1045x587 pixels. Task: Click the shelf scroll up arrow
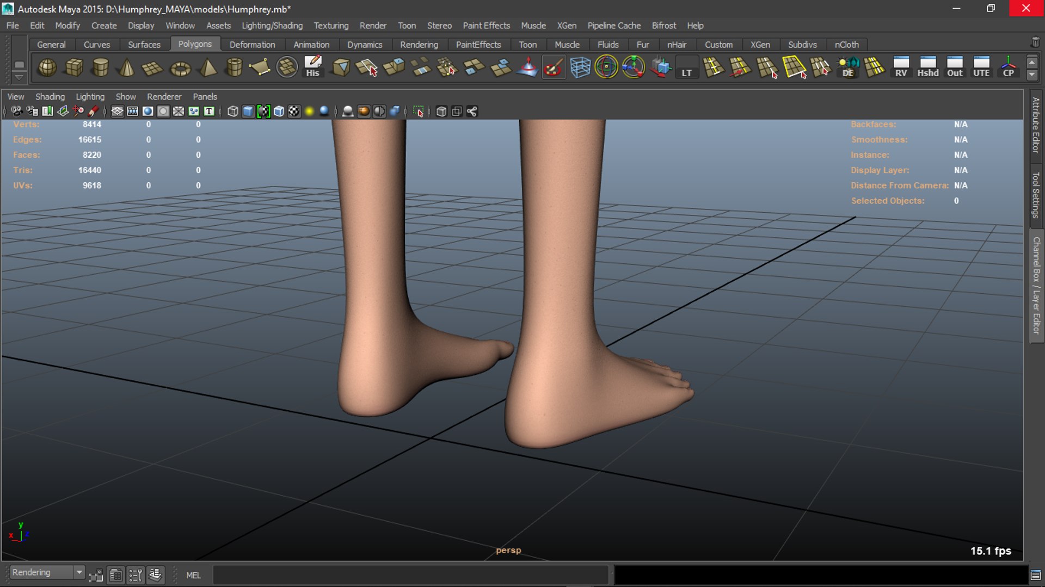1032,62
